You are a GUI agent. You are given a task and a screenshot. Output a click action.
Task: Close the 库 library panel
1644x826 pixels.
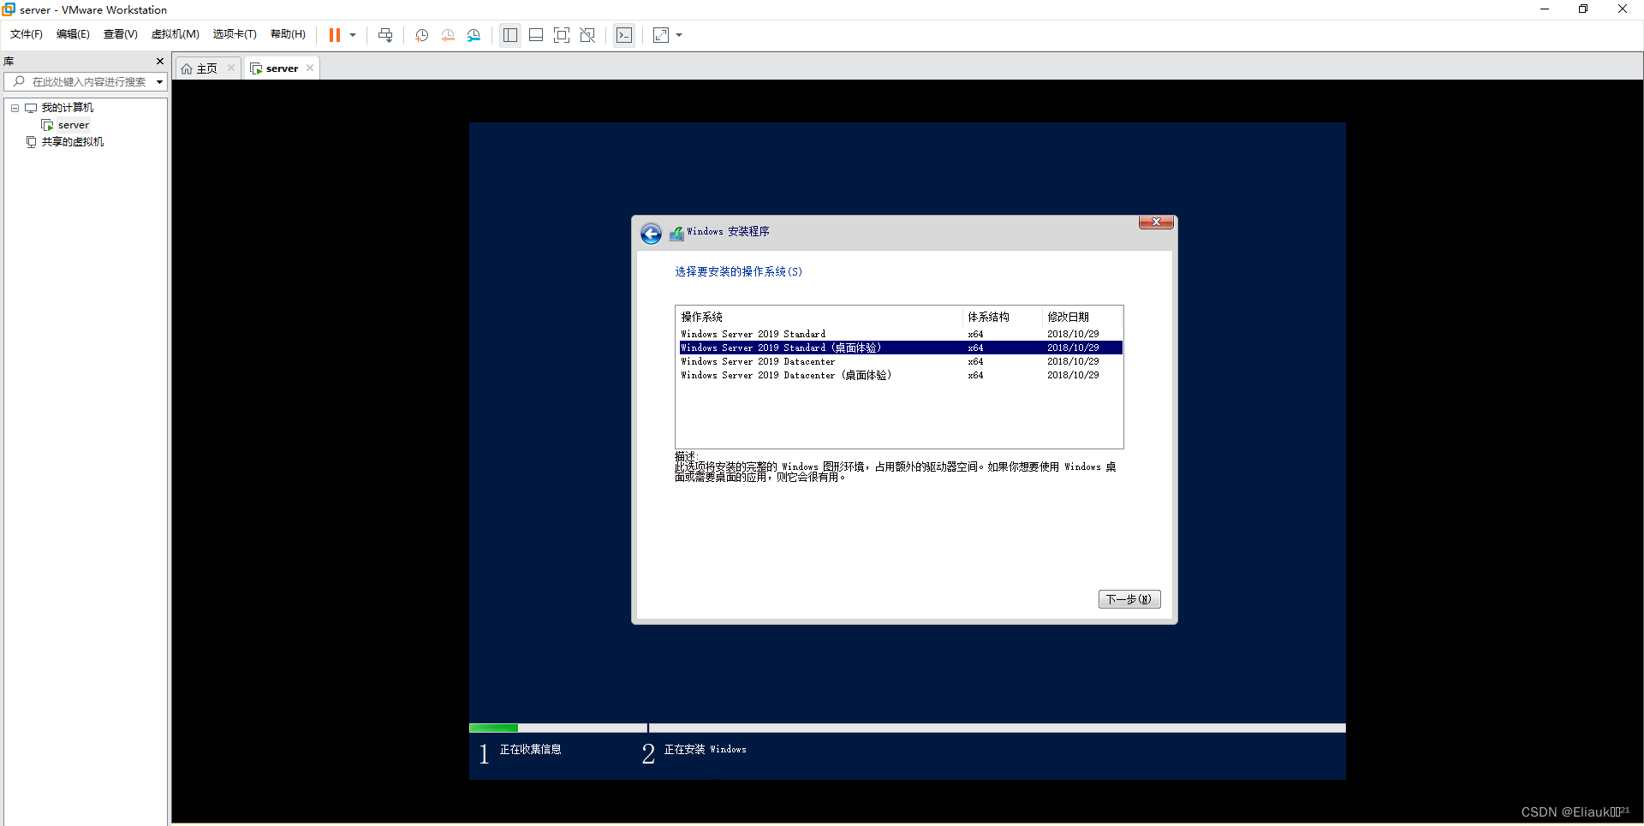pos(160,62)
